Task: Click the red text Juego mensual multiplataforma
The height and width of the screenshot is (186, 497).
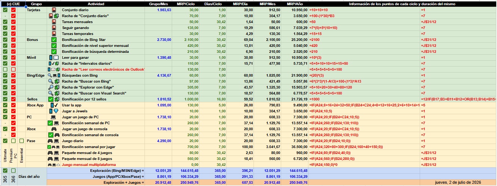Action: click(88, 165)
